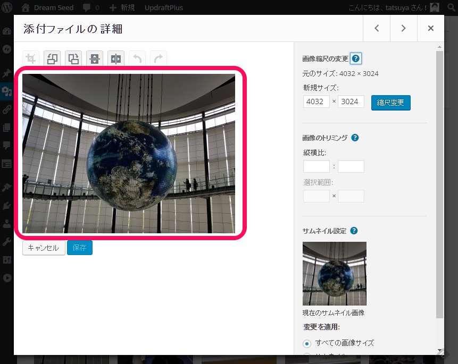Click the current thumbnail preview image
Viewport: 458px width, 364px height.
tap(335, 274)
